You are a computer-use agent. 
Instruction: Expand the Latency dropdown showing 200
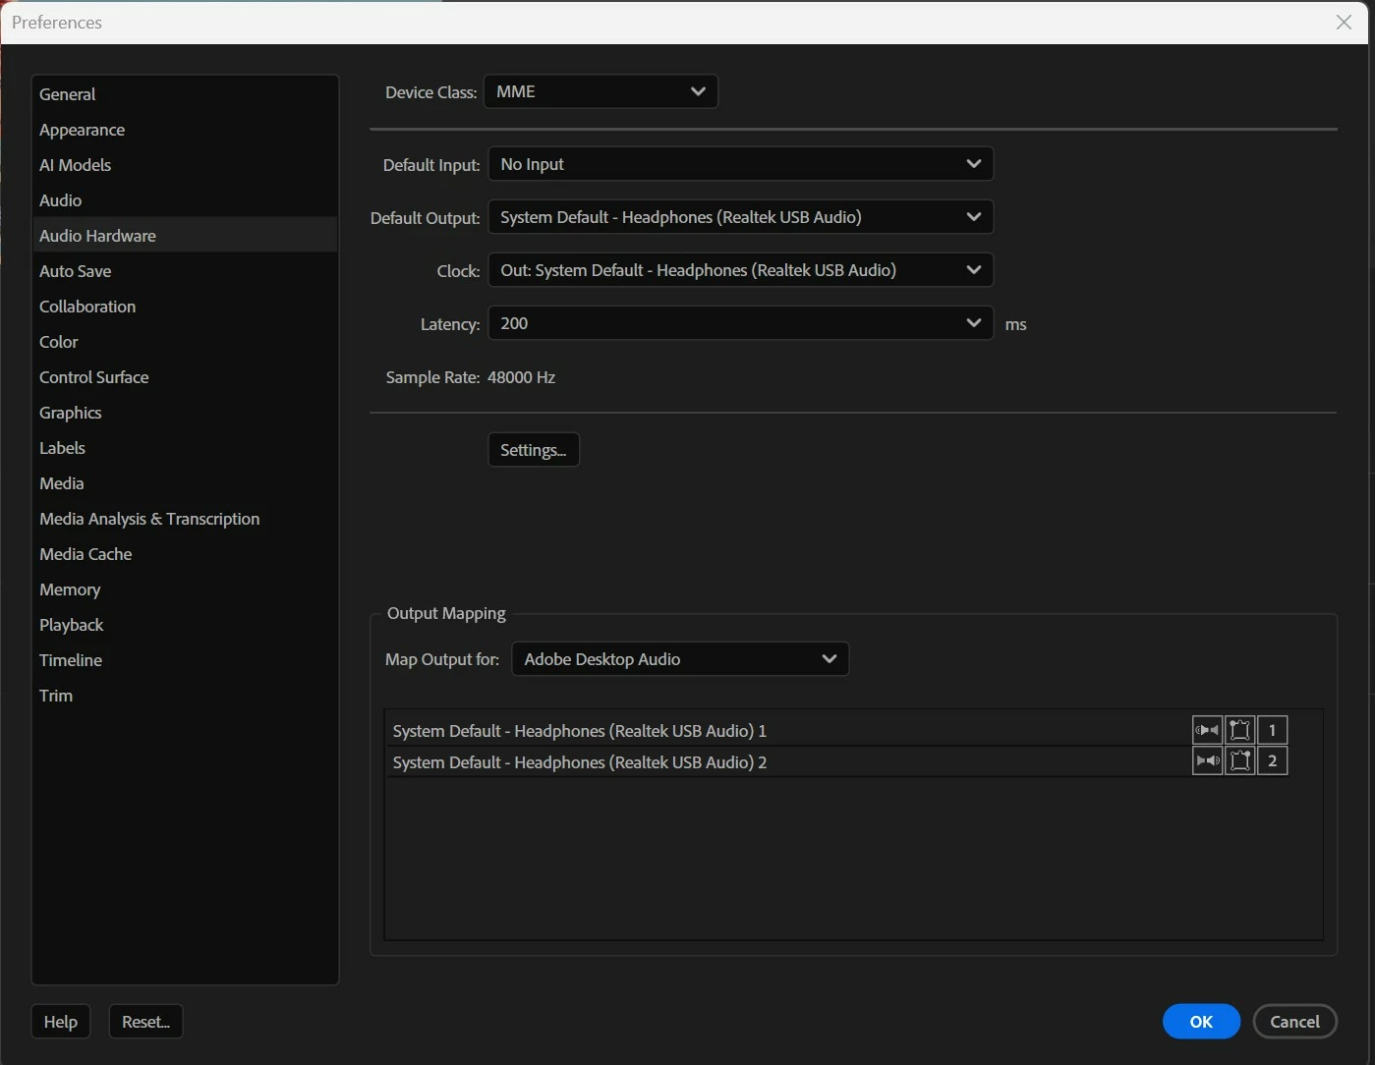(x=740, y=323)
